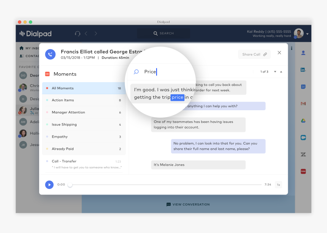Click the View Conversation link
The height and width of the screenshot is (233, 327).
(x=188, y=204)
